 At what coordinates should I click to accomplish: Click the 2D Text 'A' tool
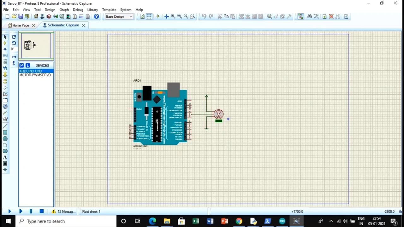click(5, 157)
